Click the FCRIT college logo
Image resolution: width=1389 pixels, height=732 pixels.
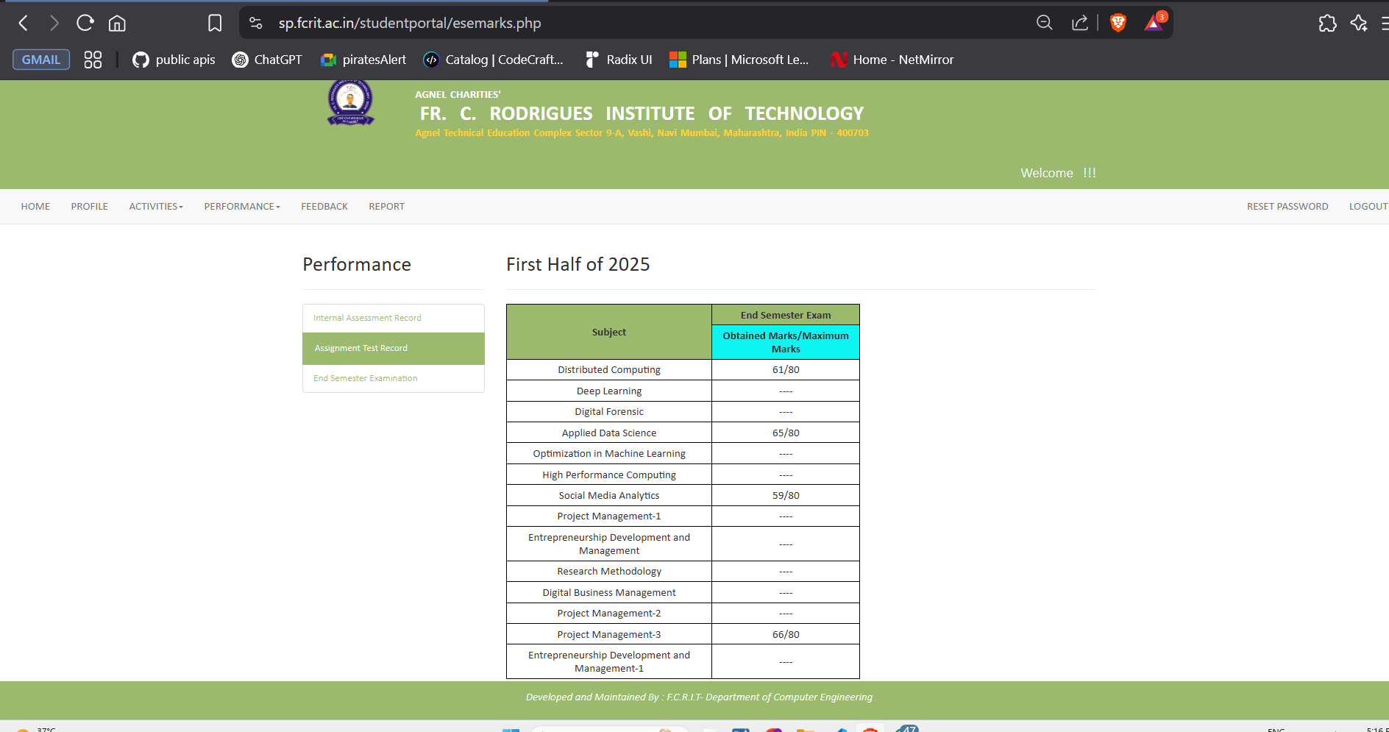tap(350, 102)
